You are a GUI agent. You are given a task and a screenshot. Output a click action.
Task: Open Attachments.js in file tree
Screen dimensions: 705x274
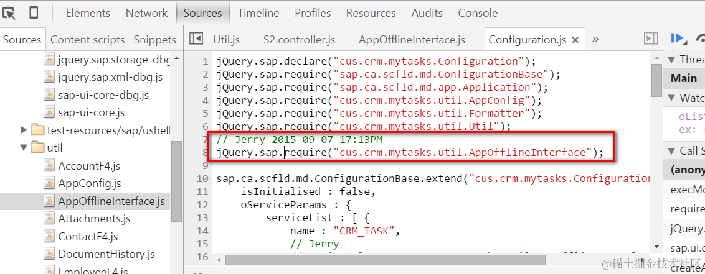94,219
